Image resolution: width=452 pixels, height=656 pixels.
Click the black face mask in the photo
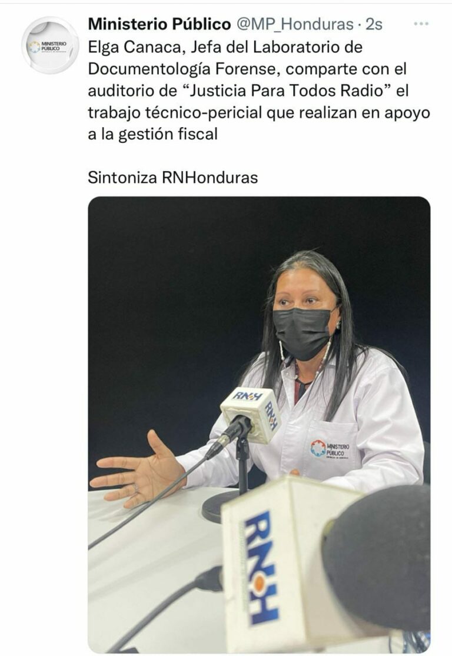302,333
